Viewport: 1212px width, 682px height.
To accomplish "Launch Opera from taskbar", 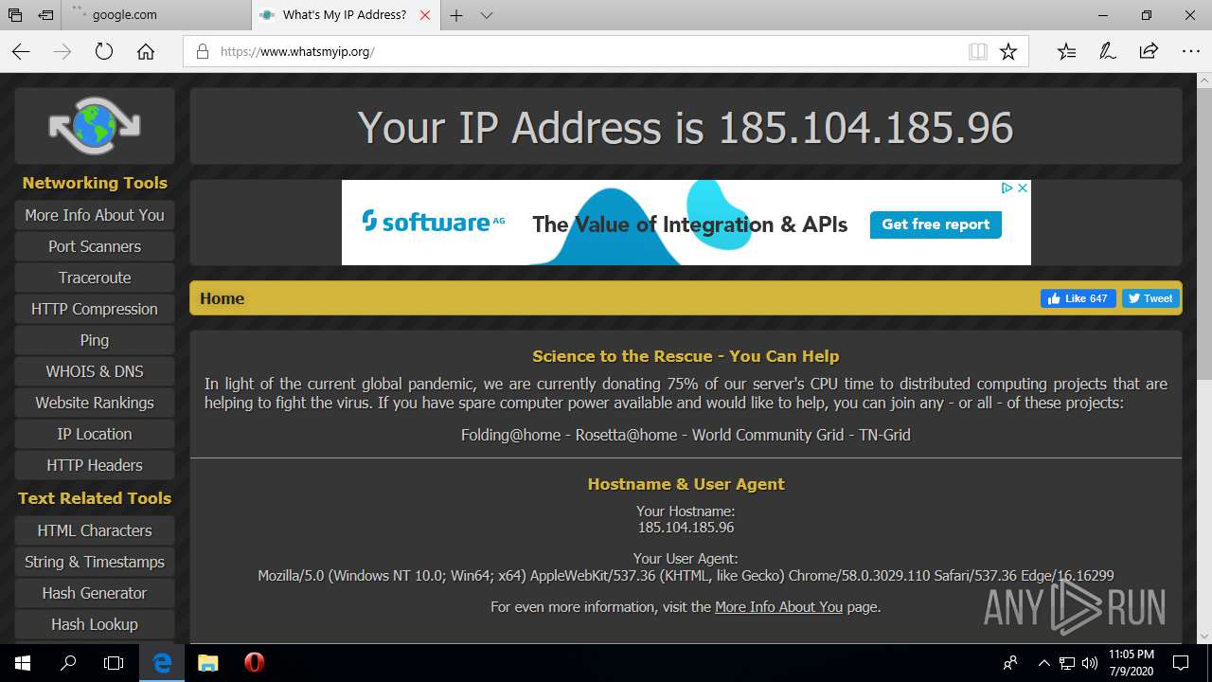I will point(254,663).
